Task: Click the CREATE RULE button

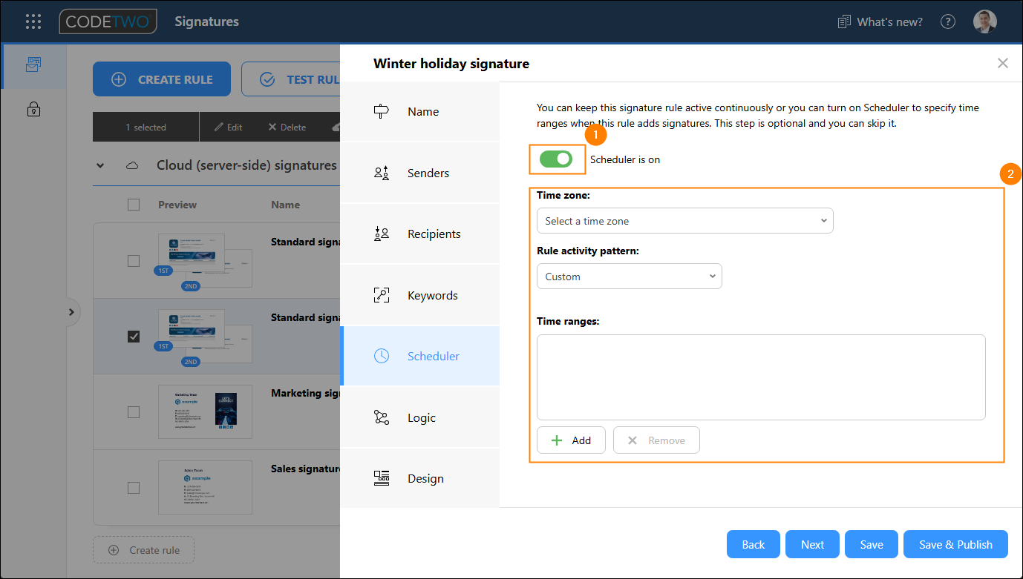Action: pos(162,79)
